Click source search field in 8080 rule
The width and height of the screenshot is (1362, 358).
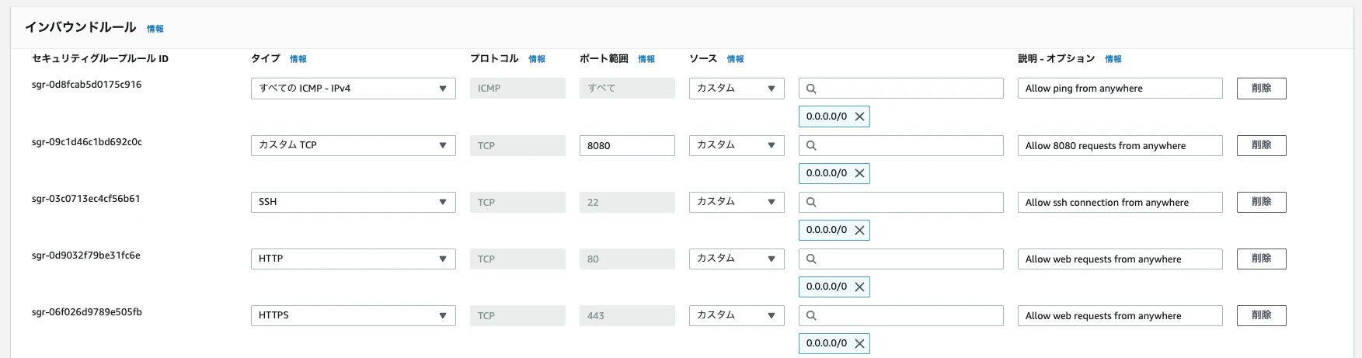coord(901,145)
